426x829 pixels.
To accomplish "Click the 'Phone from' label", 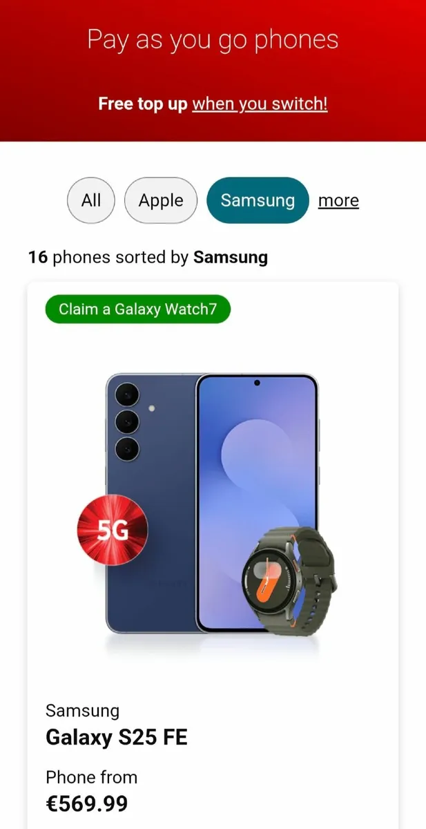I will (91, 777).
